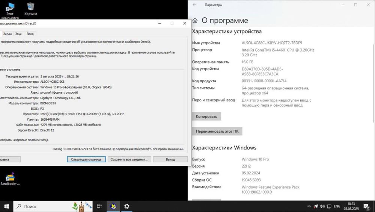Open the clock showing 18:23

[351, 206]
